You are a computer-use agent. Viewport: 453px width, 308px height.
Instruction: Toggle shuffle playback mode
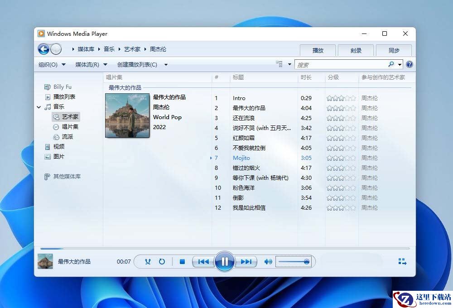point(148,261)
